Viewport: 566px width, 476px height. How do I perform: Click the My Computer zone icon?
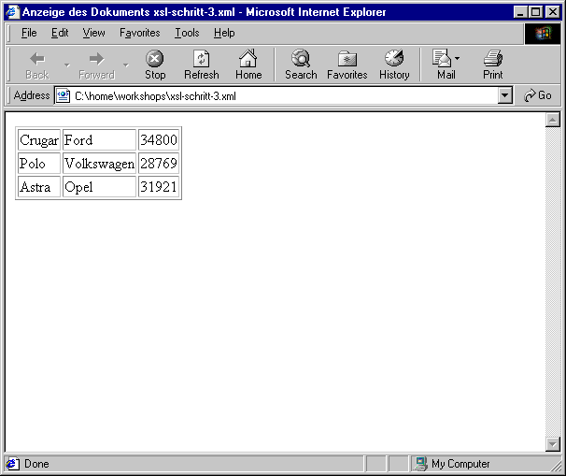(419, 464)
